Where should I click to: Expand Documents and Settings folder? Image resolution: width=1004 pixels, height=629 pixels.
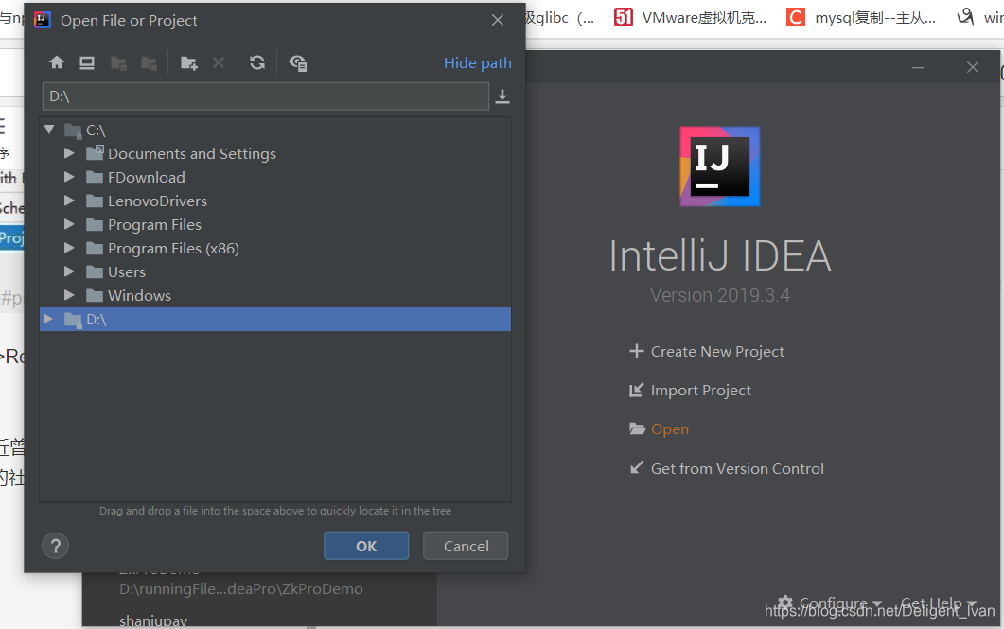click(x=69, y=153)
